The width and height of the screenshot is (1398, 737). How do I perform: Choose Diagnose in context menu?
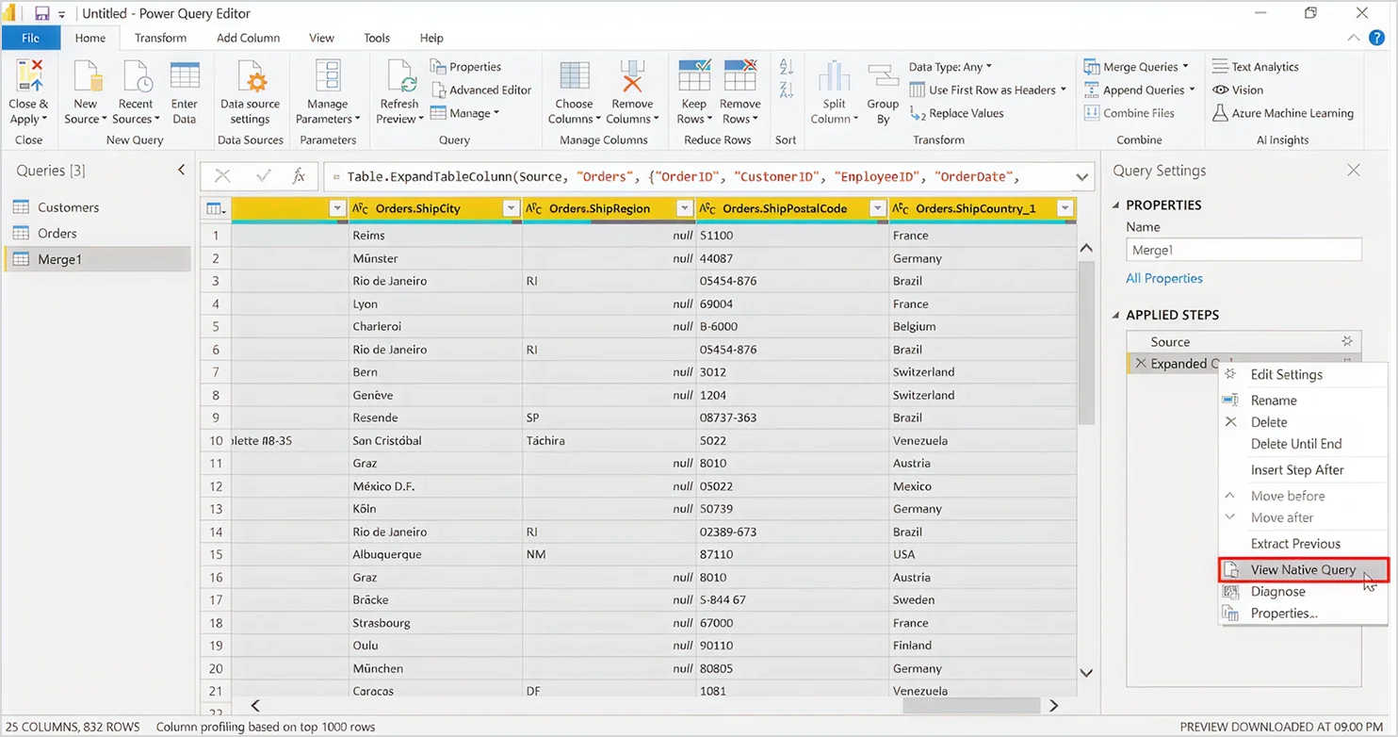1303,591
